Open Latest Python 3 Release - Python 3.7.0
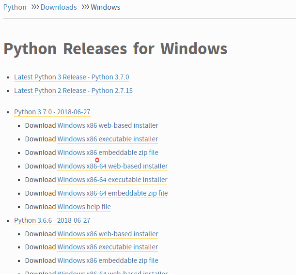 coord(72,77)
